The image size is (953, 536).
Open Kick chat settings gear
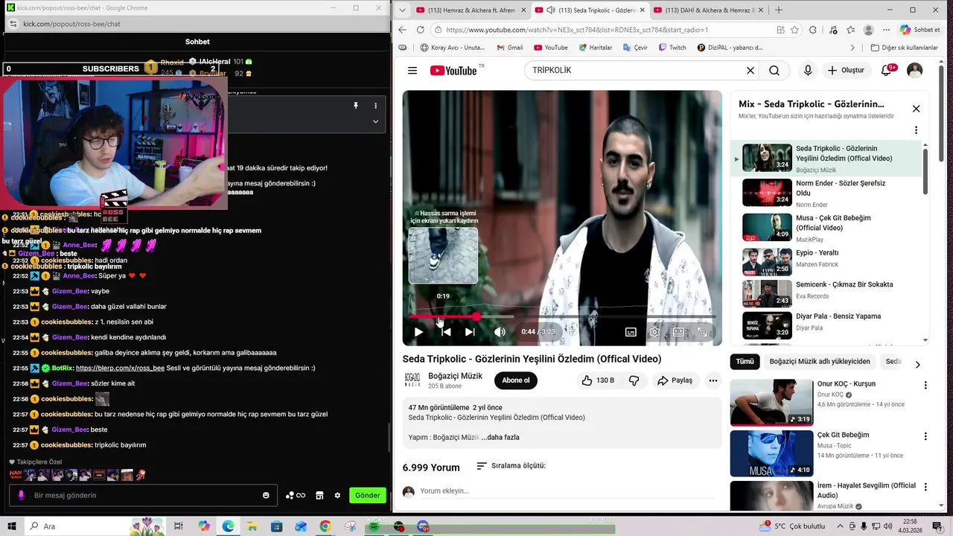point(337,495)
